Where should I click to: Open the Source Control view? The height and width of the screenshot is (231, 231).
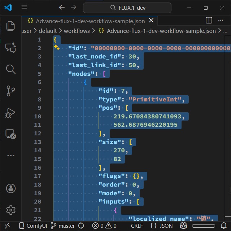[x=11, y=91]
